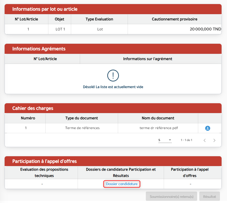Click the LOT 1 cell
Screen dimensions: 227x203
60,29
